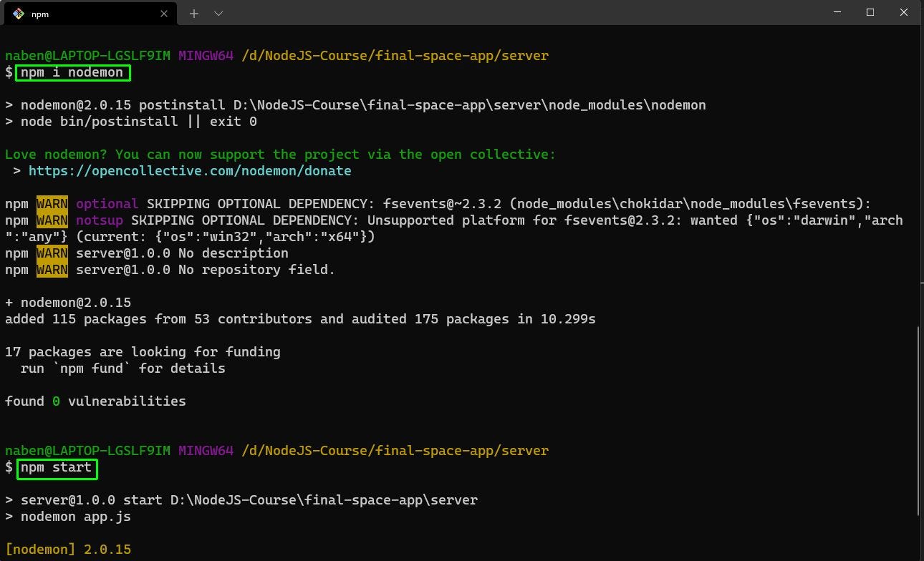Click the '+ nodemon@2.0.15' line
The width and height of the screenshot is (924, 561).
68,303
